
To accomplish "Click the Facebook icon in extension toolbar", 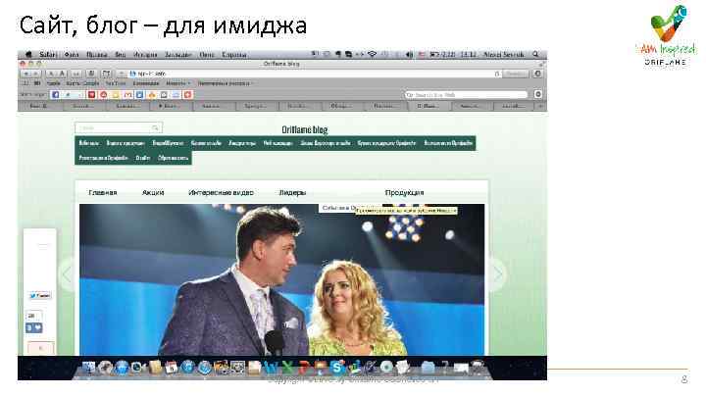I will [55, 94].
